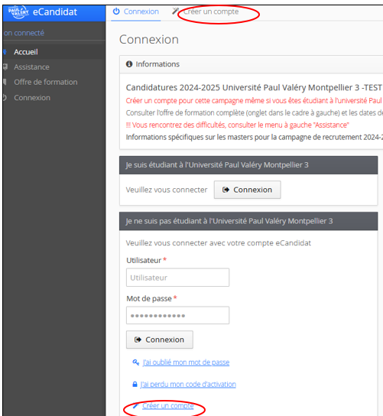Open J'ai perdu mon code d'activation link
This screenshot has height=416, width=383.
188,384
